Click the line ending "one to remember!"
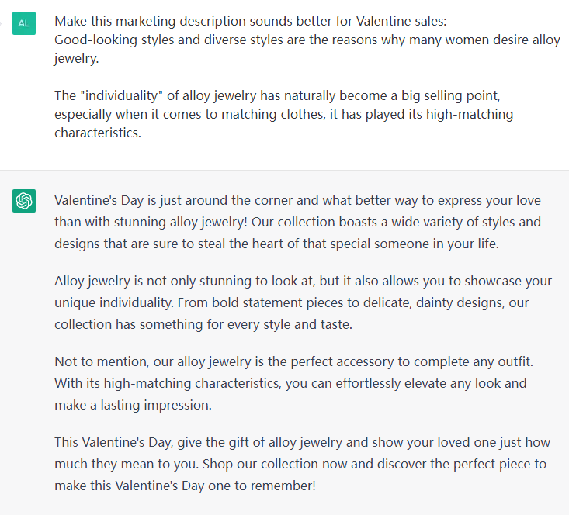This screenshot has width=569, height=515. 185,486
